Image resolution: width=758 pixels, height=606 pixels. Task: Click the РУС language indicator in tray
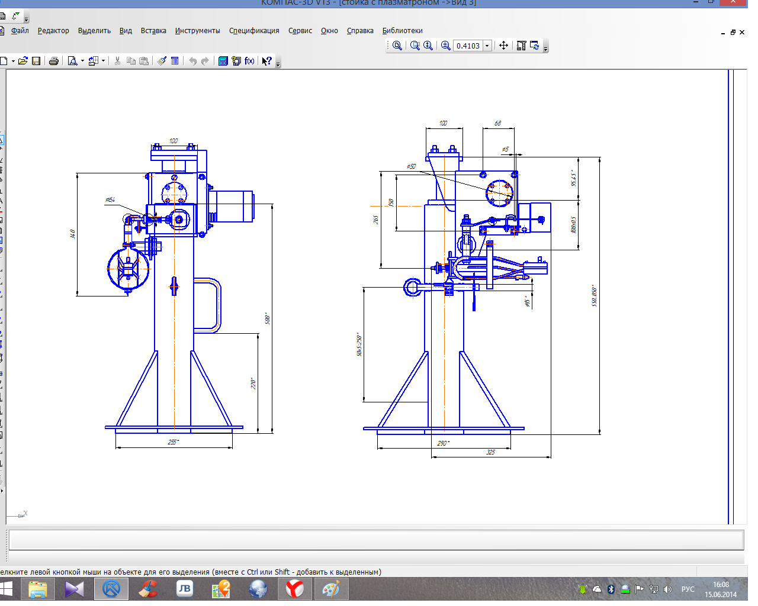click(688, 589)
